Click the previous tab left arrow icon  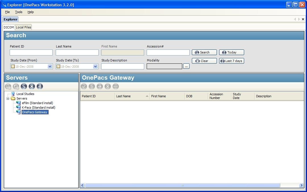pos(295,19)
